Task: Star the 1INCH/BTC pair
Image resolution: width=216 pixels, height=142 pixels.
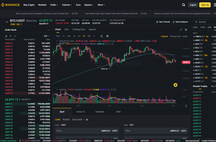Action: 194,37
